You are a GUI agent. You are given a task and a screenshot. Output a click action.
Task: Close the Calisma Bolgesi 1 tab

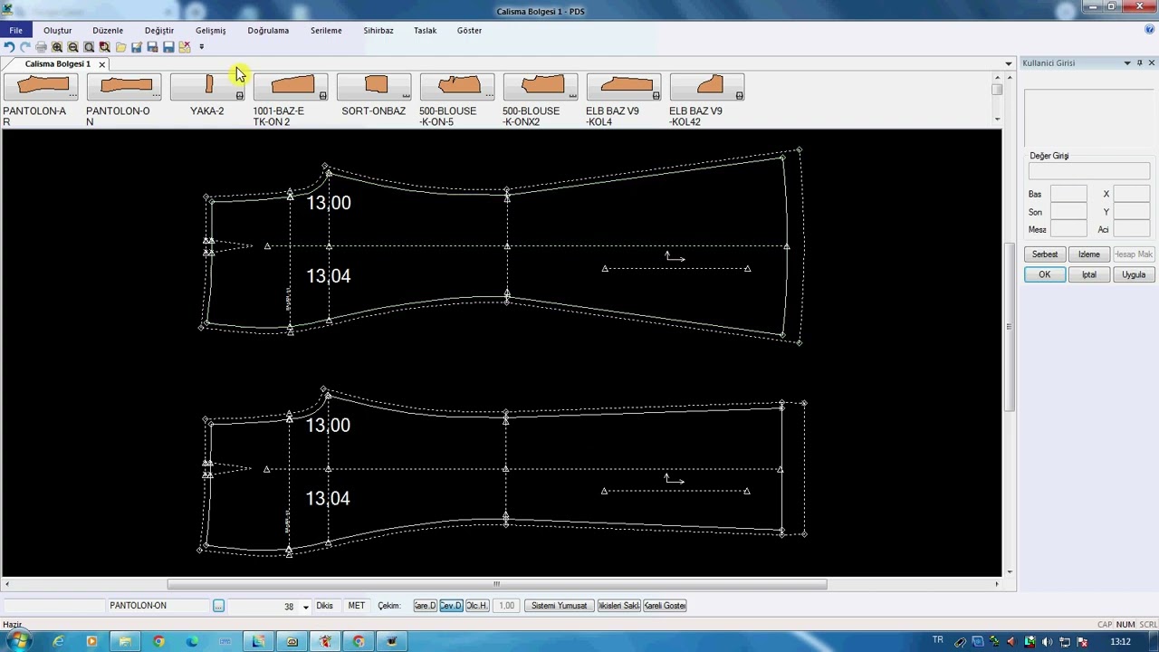(101, 64)
